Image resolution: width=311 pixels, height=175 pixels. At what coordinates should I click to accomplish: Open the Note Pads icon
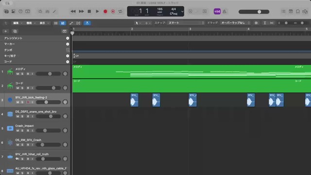(291, 12)
